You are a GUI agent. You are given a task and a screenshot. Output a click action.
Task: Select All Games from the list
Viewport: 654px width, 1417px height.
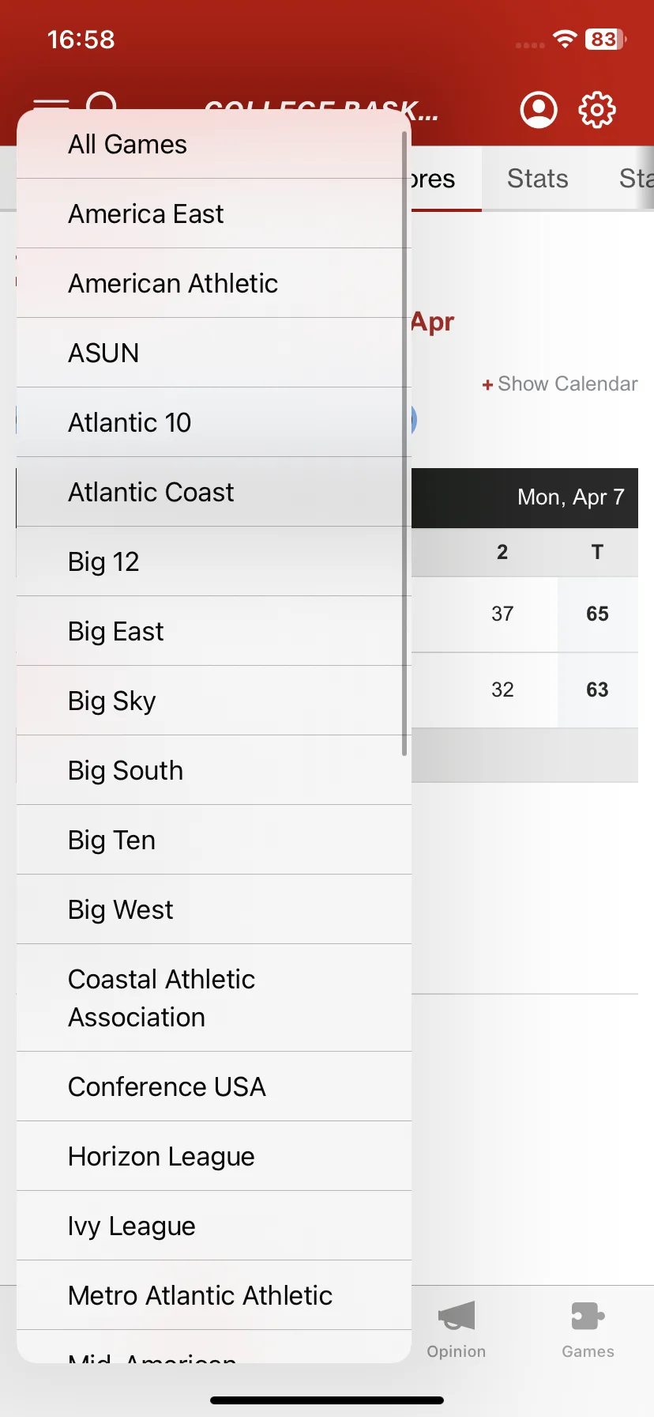point(214,145)
